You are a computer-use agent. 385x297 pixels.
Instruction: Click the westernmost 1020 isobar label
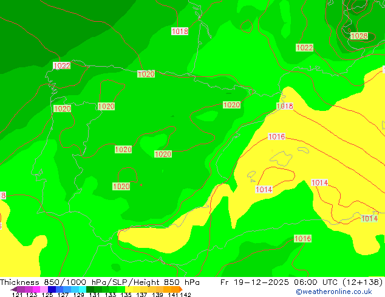(63, 108)
